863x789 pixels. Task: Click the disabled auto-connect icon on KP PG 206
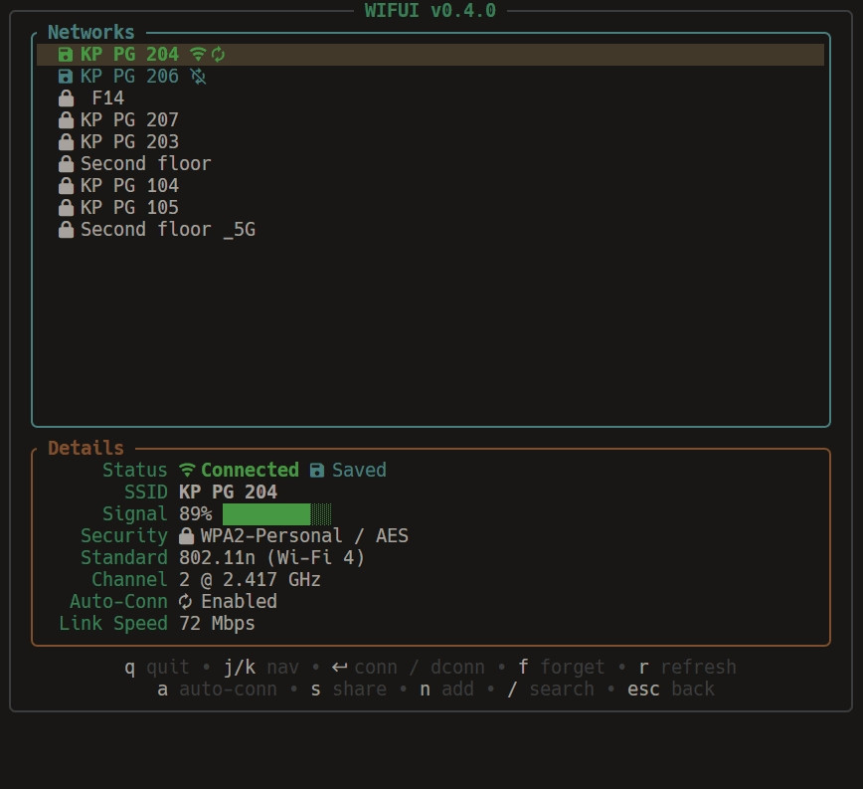pyautogui.click(x=198, y=77)
